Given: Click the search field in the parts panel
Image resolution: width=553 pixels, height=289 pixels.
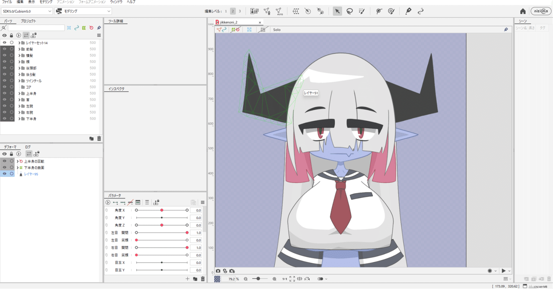Looking at the screenshot, I should pos(37,27).
